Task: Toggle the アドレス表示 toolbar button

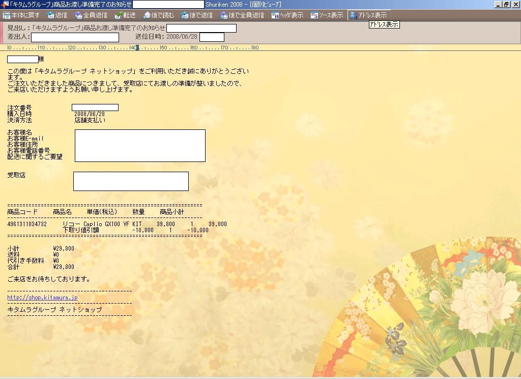Action: click(369, 15)
